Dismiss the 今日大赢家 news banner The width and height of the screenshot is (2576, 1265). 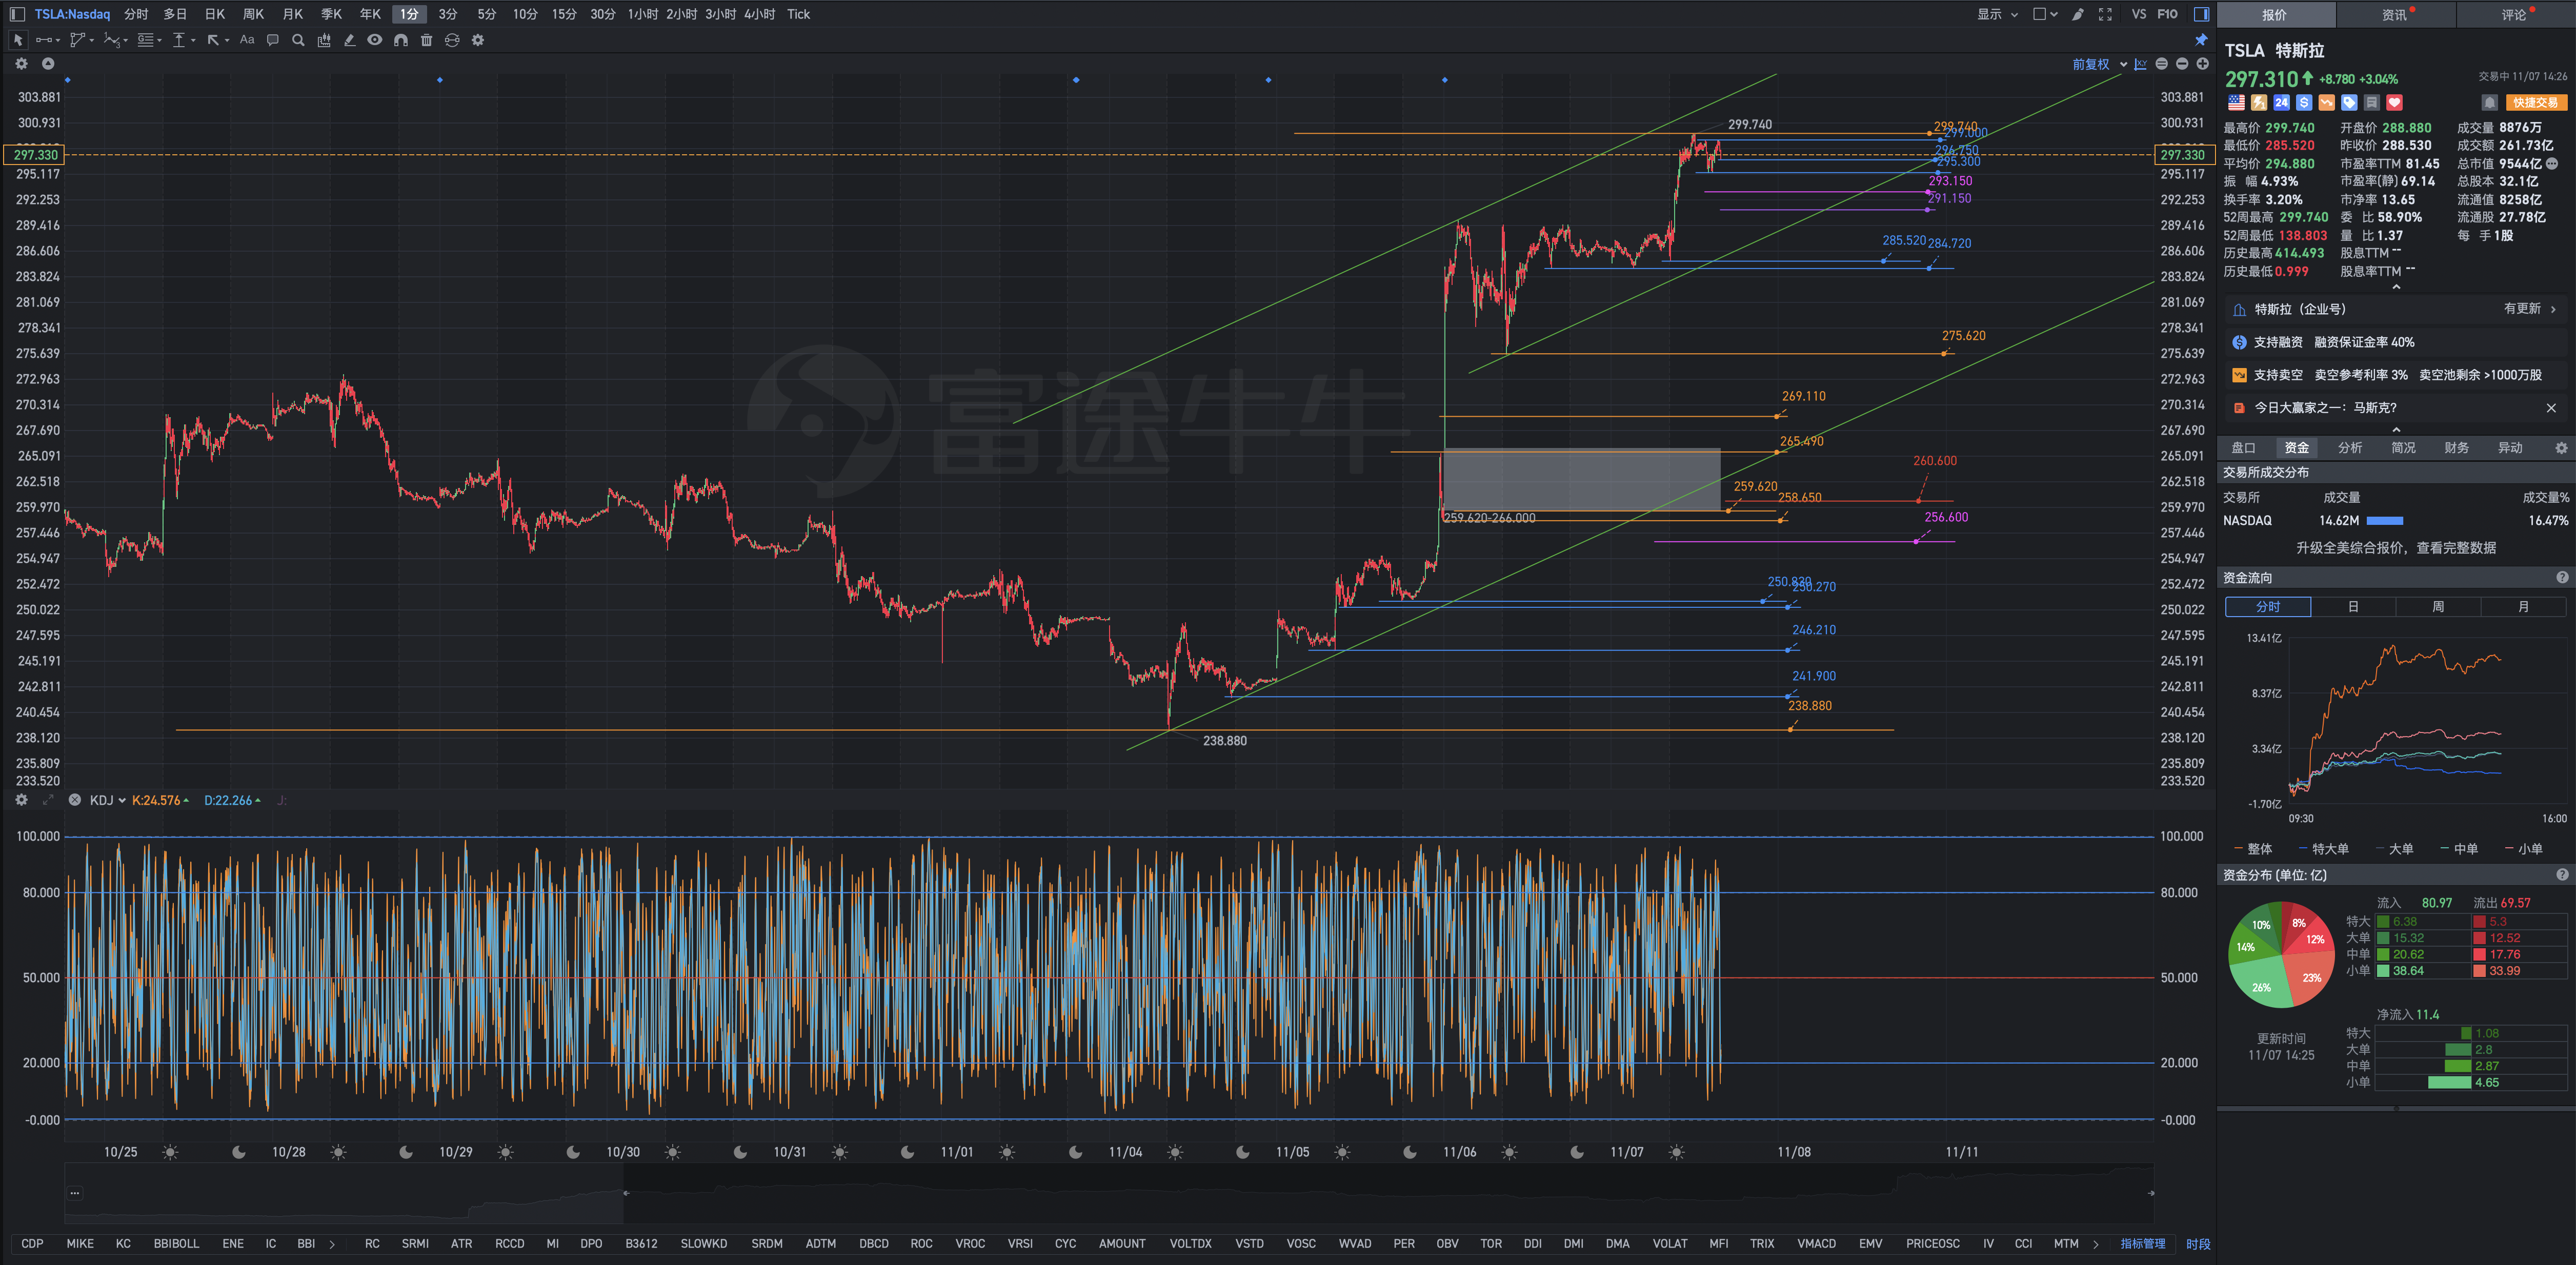pyautogui.click(x=2551, y=408)
